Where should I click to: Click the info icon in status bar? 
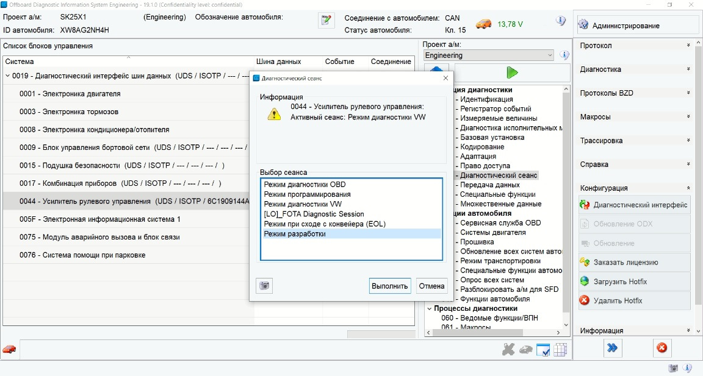[x=687, y=369]
